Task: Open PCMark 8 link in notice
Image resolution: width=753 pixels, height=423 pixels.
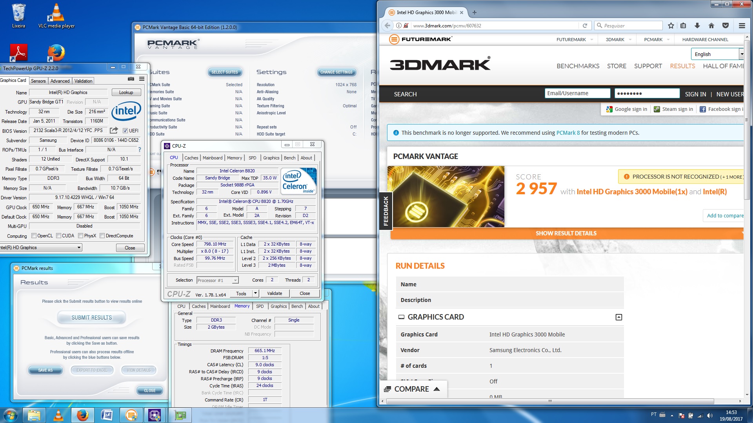Action: 568,133
